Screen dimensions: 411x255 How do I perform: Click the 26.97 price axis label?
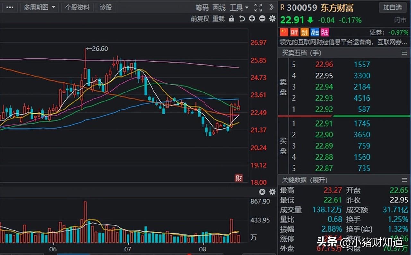[x=259, y=42]
